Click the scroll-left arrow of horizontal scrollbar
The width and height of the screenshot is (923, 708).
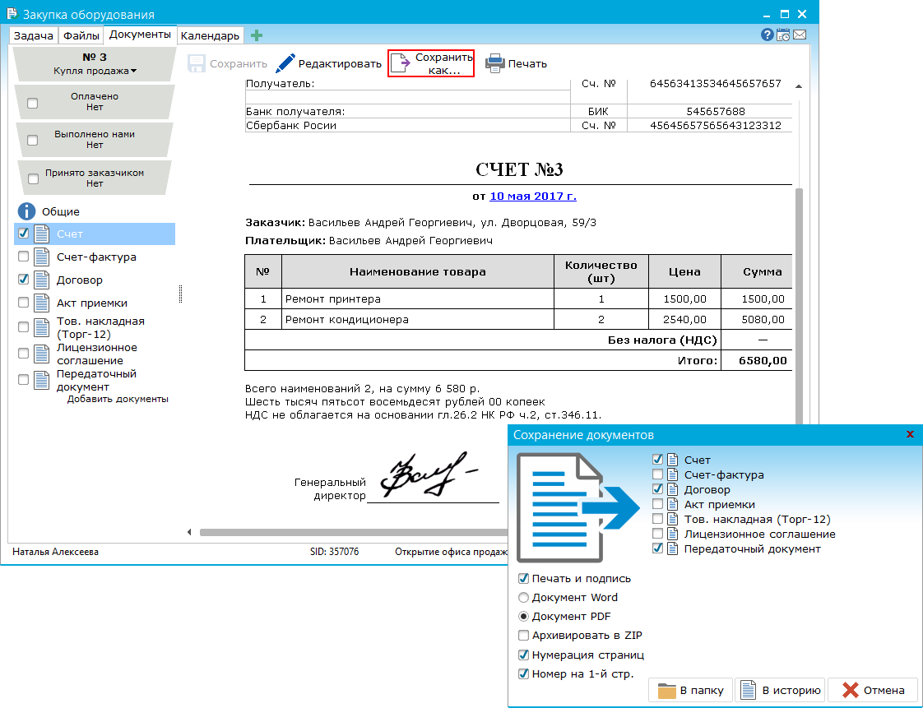point(189,532)
